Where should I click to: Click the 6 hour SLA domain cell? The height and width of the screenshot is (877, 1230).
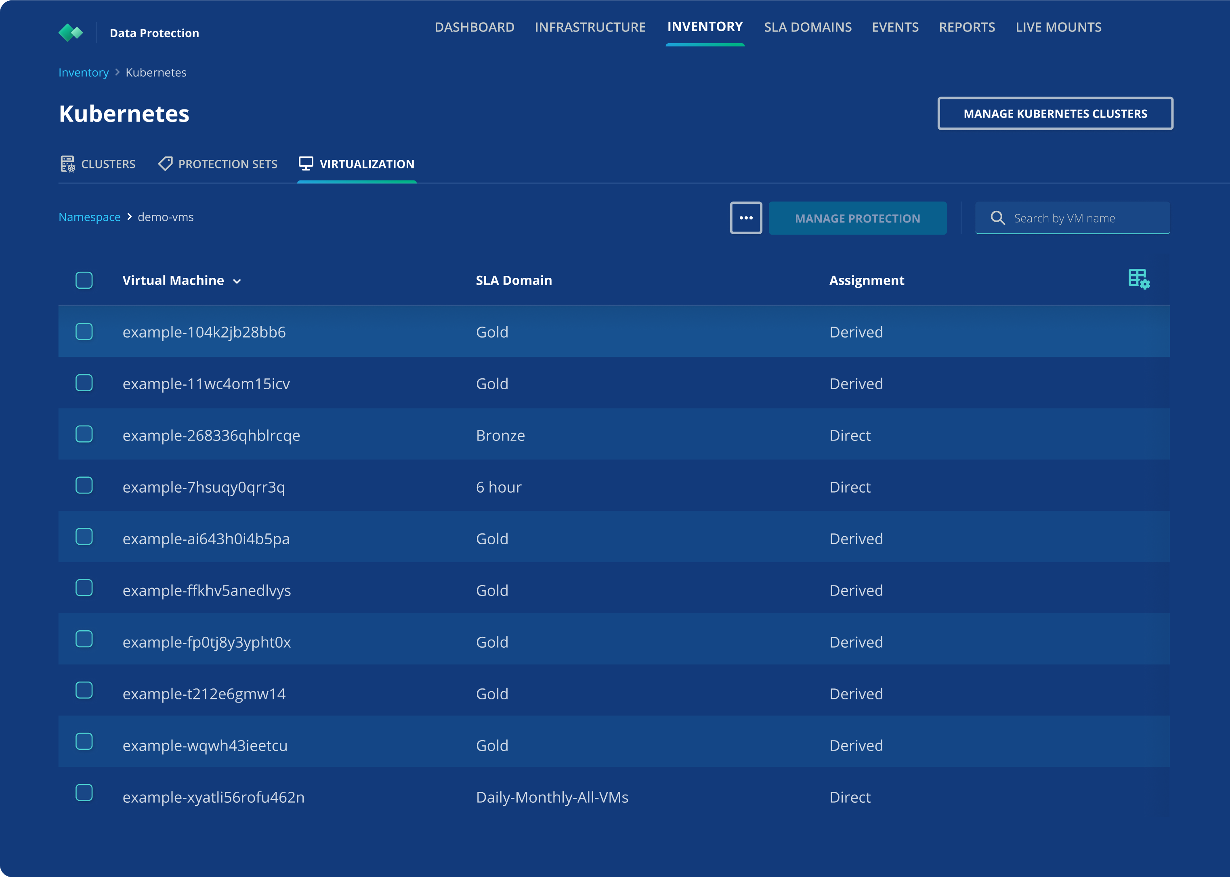point(498,487)
